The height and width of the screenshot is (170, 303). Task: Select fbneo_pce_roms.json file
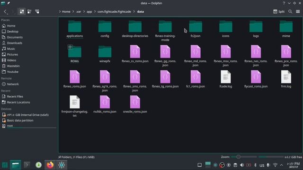click(286, 56)
